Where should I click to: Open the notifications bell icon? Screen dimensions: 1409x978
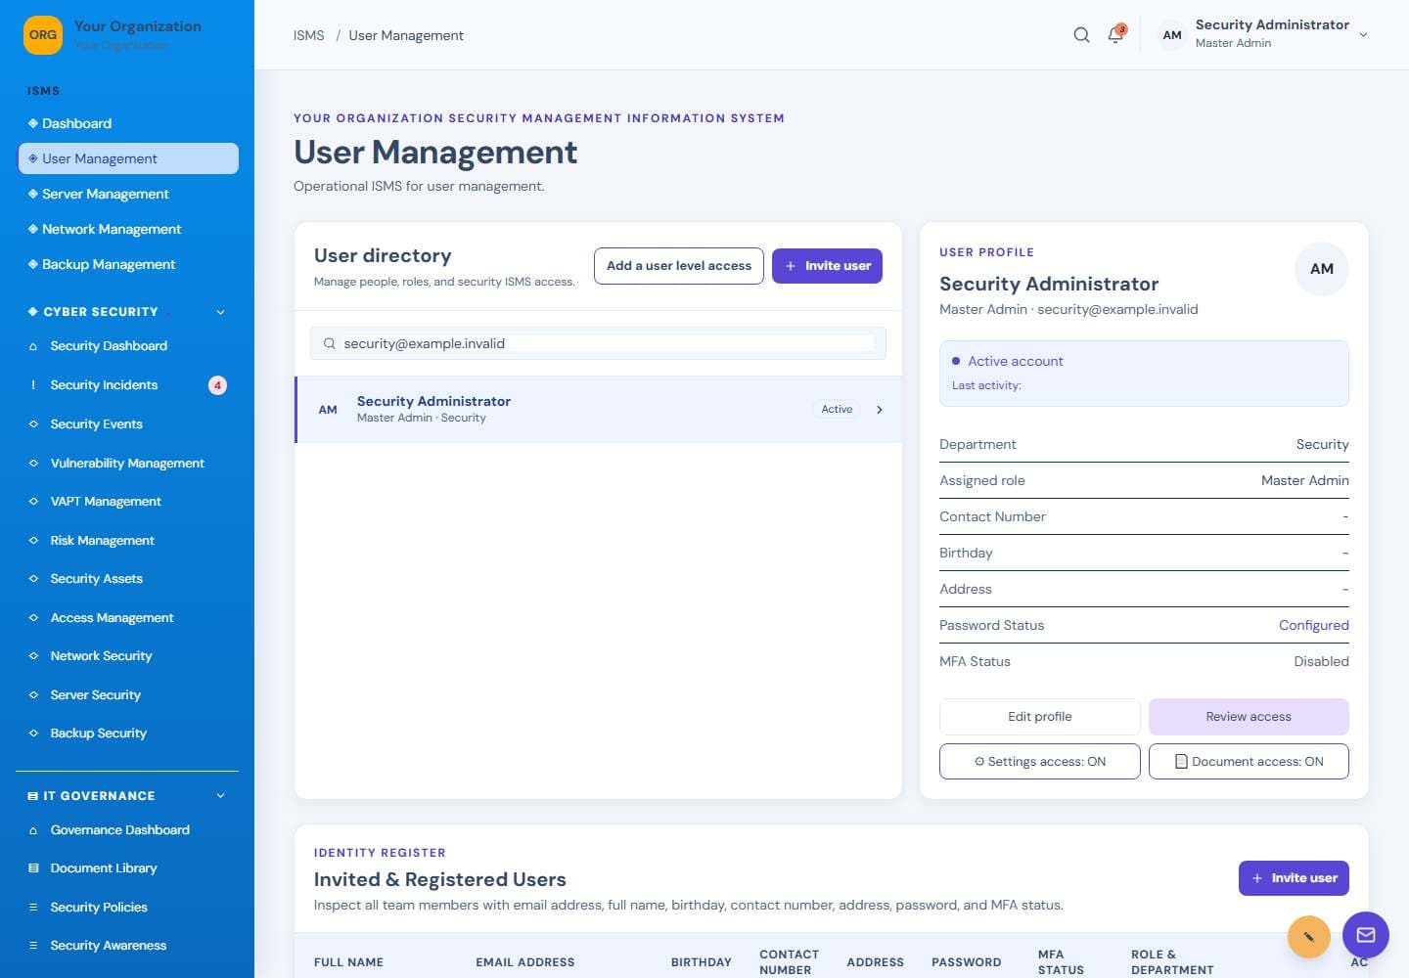1115,35
